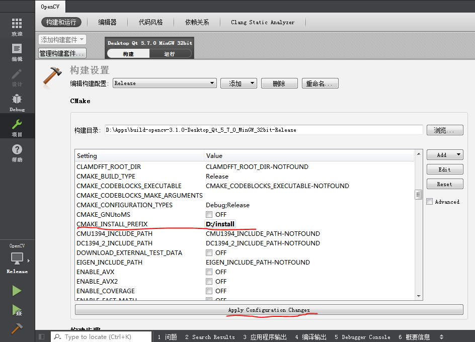The width and height of the screenshot is (475, 342).
Task: Enable ENABLE_COVERAGE checkbox
Action: pyautogui.click(x=209, y=291)
